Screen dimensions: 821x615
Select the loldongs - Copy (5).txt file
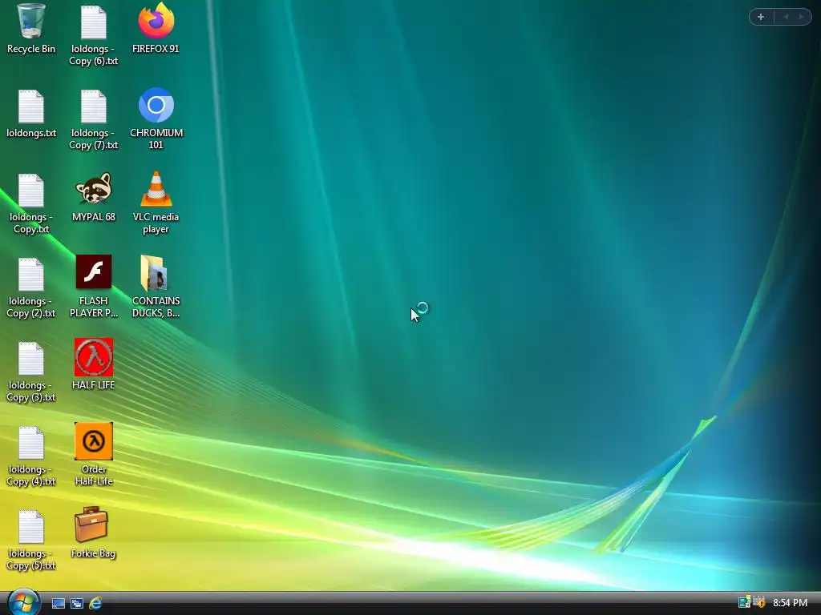tap(31, 541)
